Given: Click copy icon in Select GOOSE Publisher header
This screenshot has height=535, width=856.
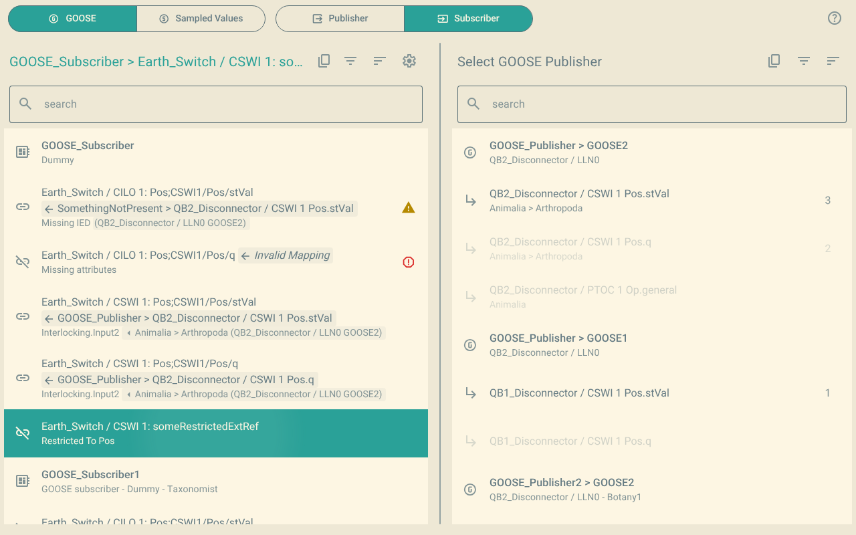Looking at the screenshot, I should pos(774,61).
